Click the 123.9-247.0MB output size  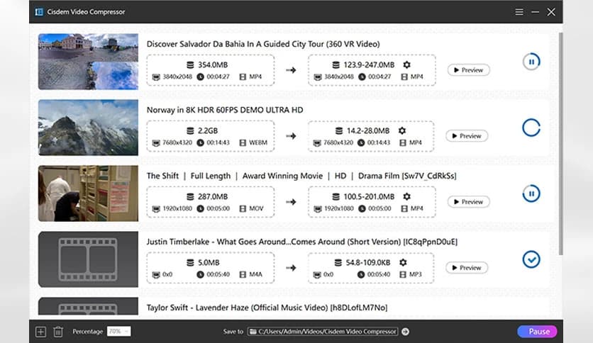tap(369, 65)
